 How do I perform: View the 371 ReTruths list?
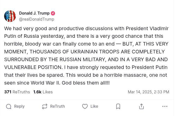[x=17, y=92]
